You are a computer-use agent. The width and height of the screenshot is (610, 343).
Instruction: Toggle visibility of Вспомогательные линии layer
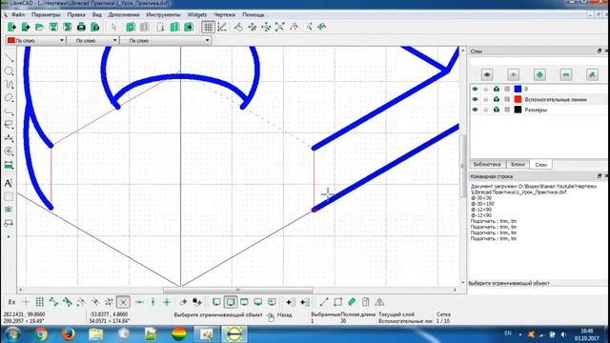(475, 99)
